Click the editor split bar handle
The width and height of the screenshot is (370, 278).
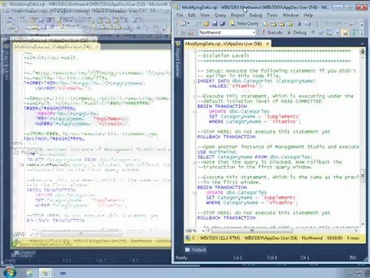click(x=362, y=52)
